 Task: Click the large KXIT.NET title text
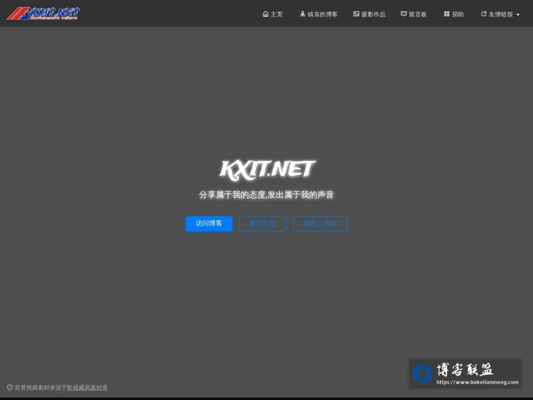pyautogui.click(x=267, y=170)
